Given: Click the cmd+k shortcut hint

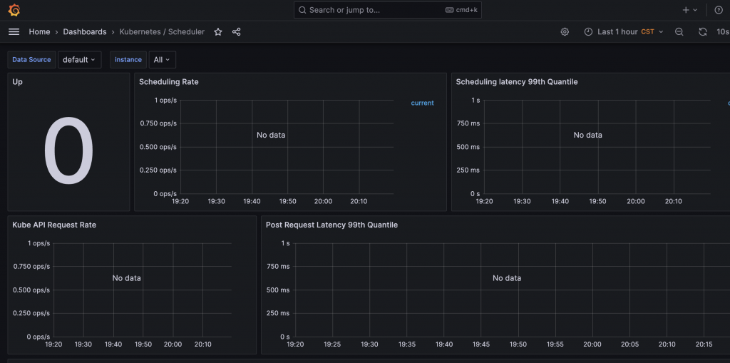Looking at the screenshot, I should (461, 10).
